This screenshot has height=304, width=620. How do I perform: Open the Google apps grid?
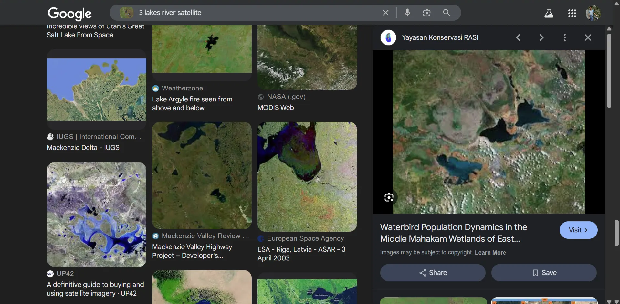pos(572,13)
